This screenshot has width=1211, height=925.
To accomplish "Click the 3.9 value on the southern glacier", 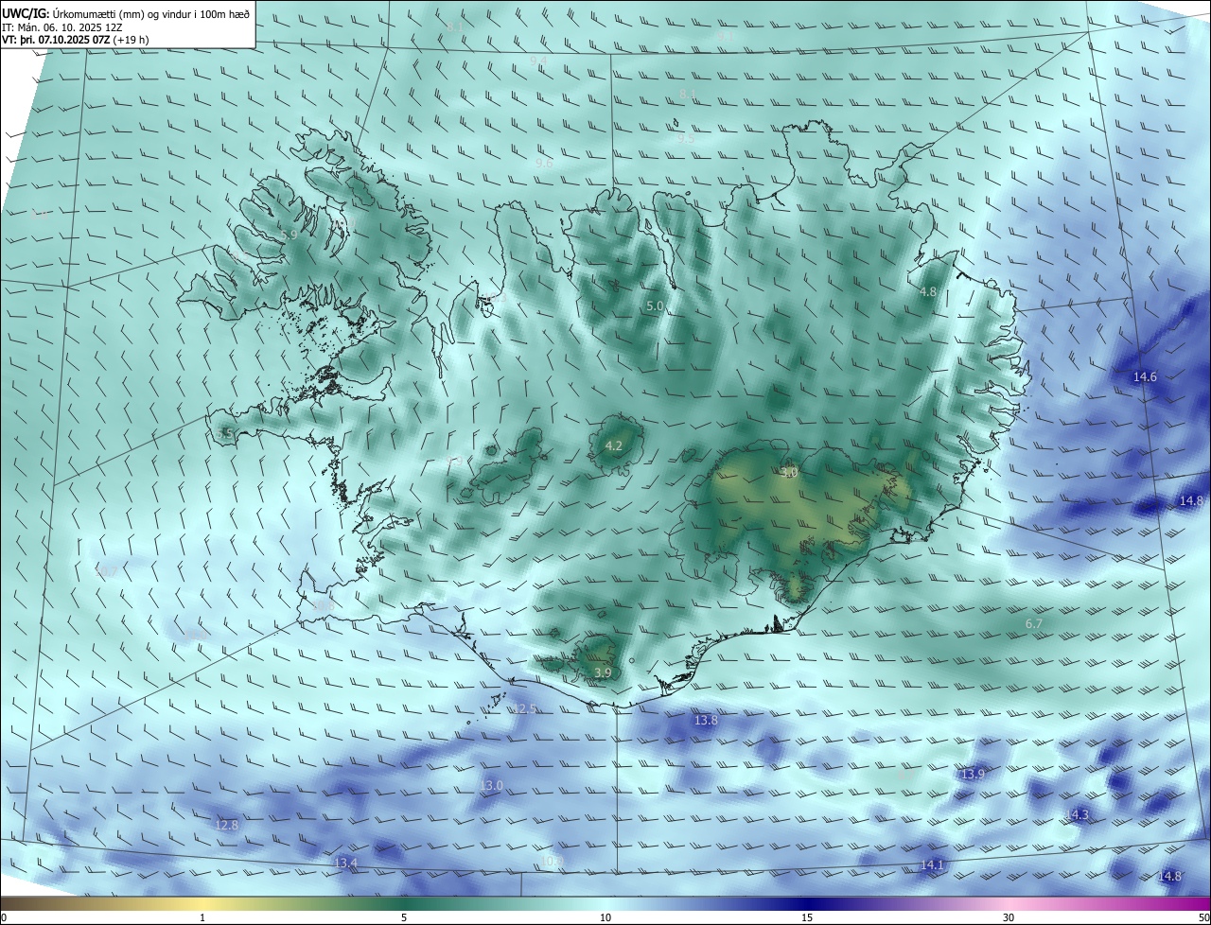I will [603, 672].
